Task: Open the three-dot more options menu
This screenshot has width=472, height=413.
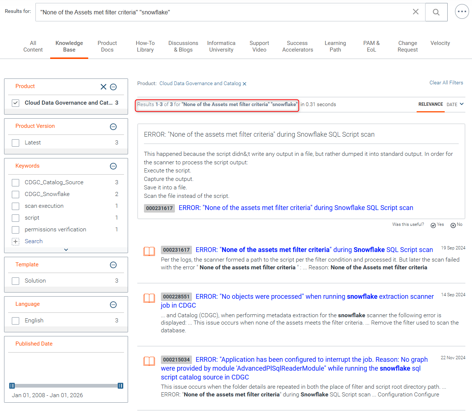Action: [462, 11]
